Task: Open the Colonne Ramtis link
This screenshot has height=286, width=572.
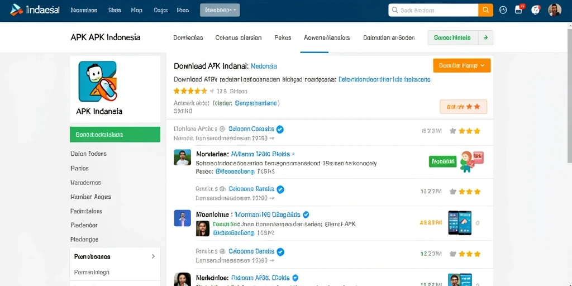Action: [251, 189]
